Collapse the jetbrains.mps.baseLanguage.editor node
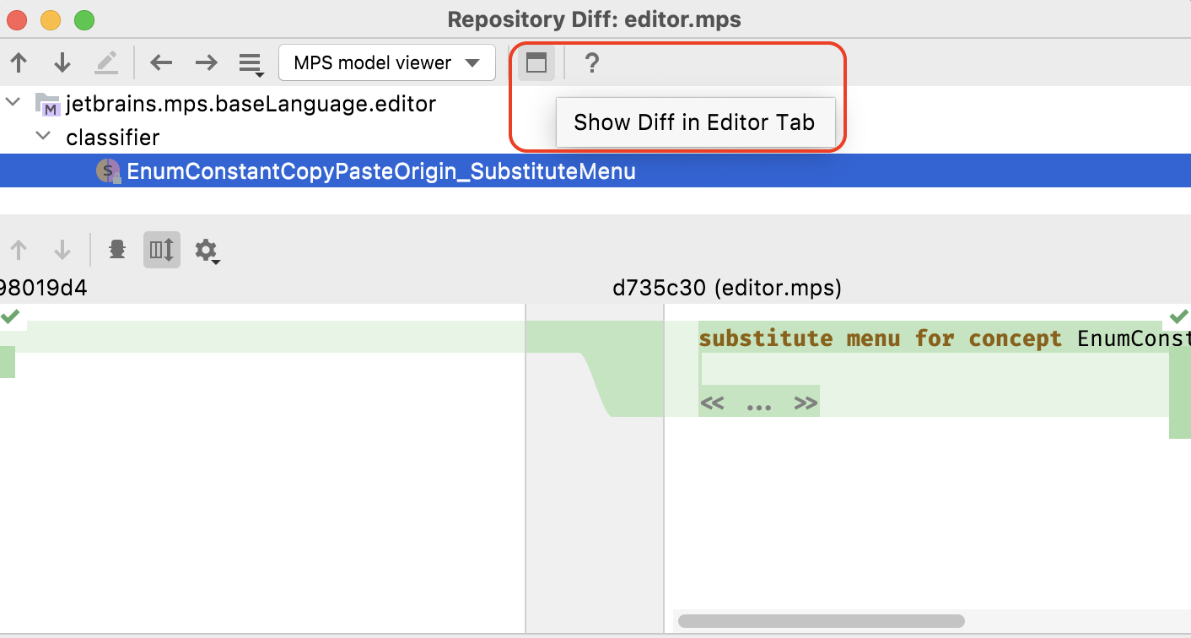 click(13, 103)
